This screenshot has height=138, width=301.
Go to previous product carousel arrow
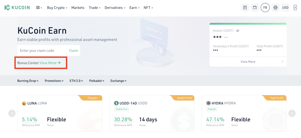(x=12, y=113)
